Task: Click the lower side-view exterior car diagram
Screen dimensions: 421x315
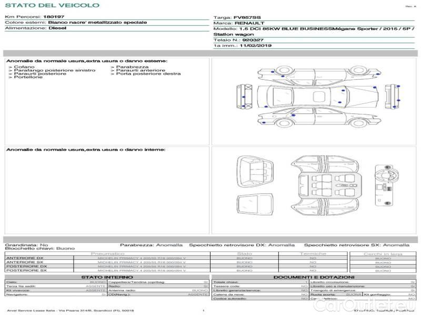Action: coord(319,117)
